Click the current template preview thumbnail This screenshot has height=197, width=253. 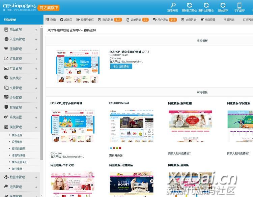pyautogui.click(x=78, y=66)
